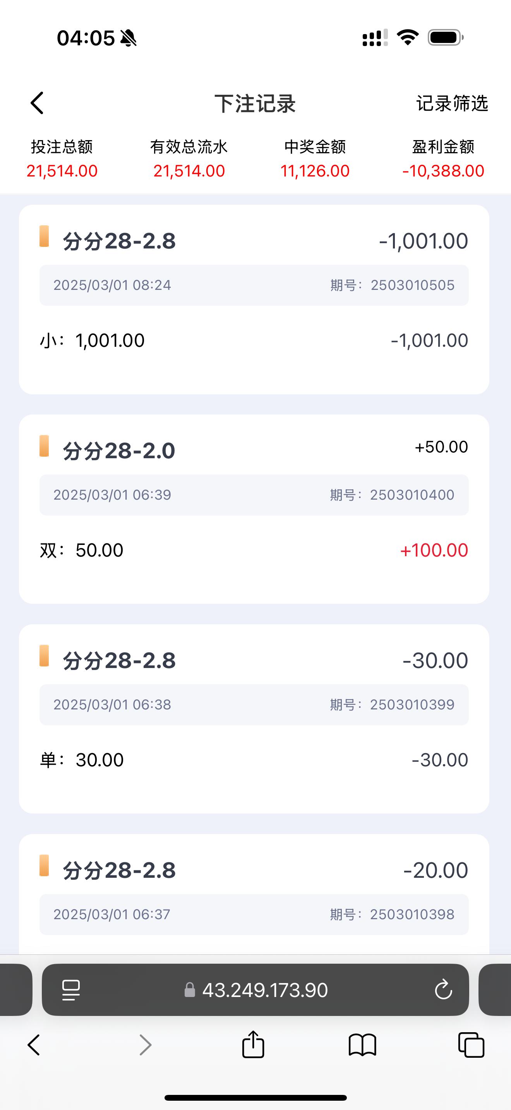This screenshot has height=1110, width=511.
Task: Tap the orange marker beside first 分分28-2.8
Action: point(44,236)
